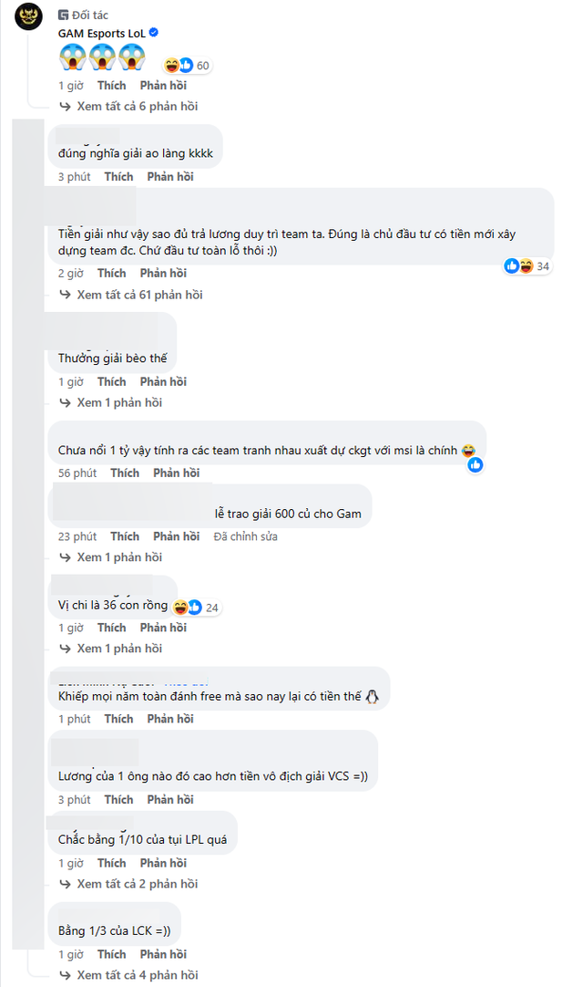Expand all 6 replies under the GAM Esports comment

pos(137,107)
